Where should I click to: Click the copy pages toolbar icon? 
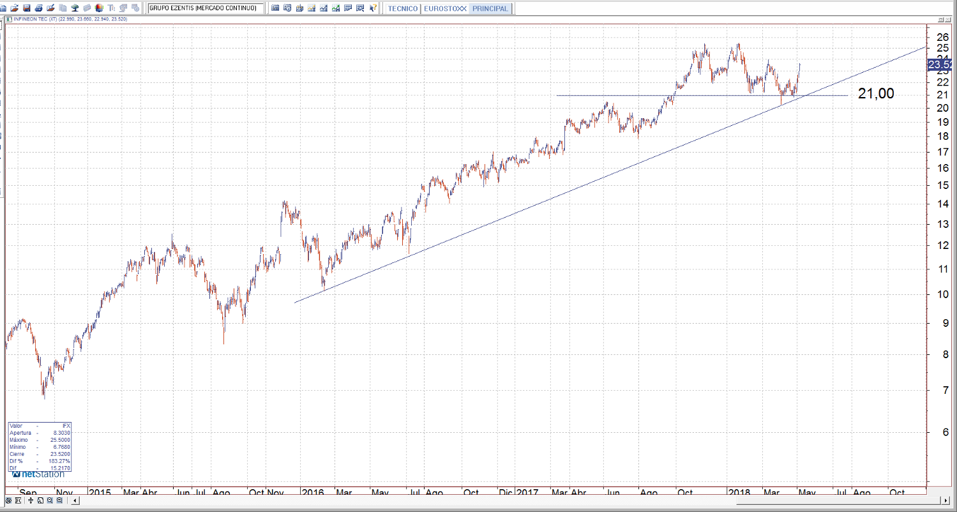tap(63, 8)
